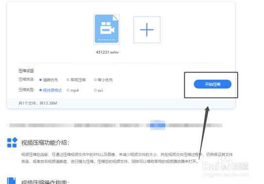
Task: Click the book icon beside 视频压缩操作指南
Action: point(11,181)
